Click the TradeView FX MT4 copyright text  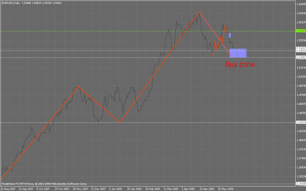[x=44, y=184]
